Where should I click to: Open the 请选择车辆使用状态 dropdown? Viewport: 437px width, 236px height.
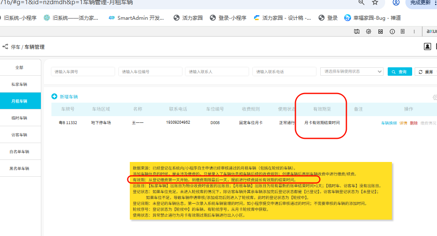tap(352, 72)
